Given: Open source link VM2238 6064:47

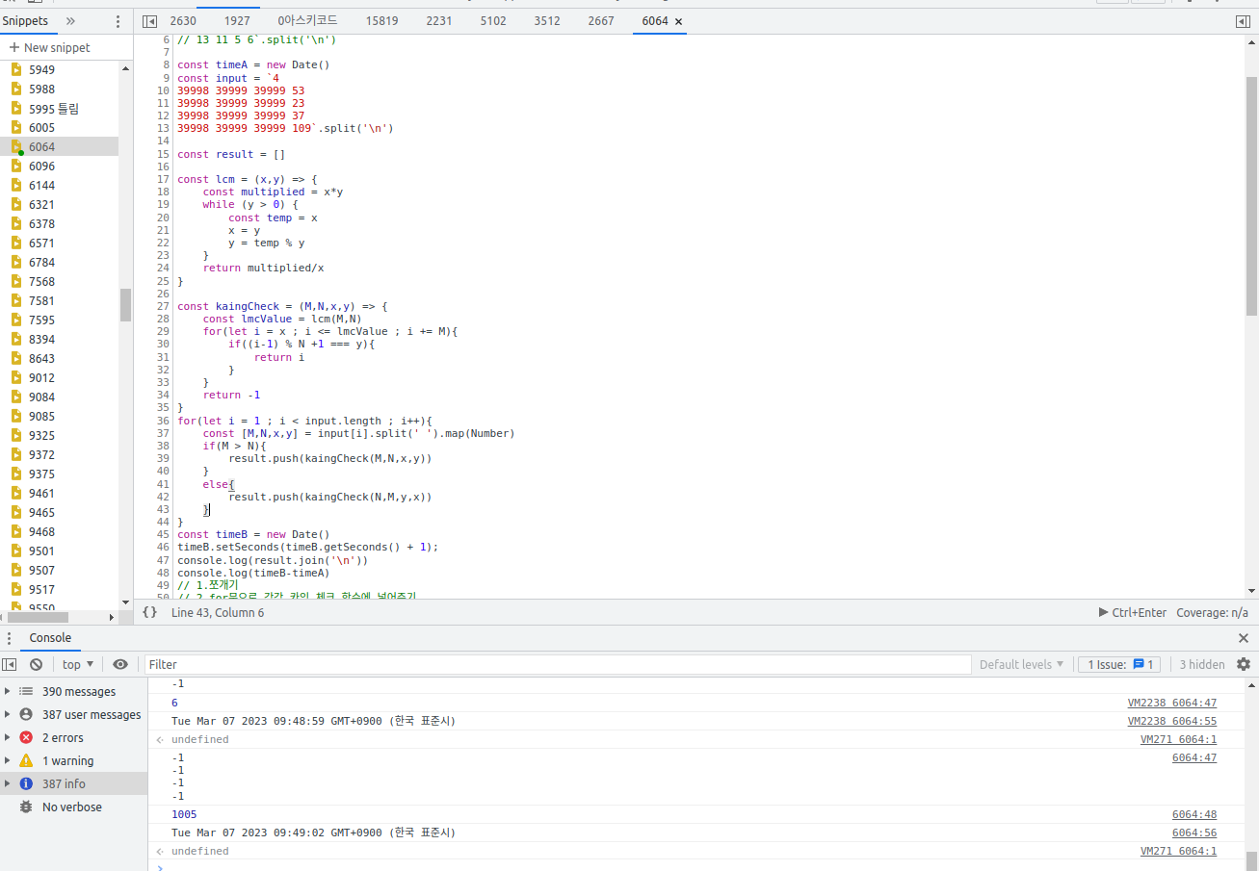Looking at the screenshot, I should pos(1171,703).
